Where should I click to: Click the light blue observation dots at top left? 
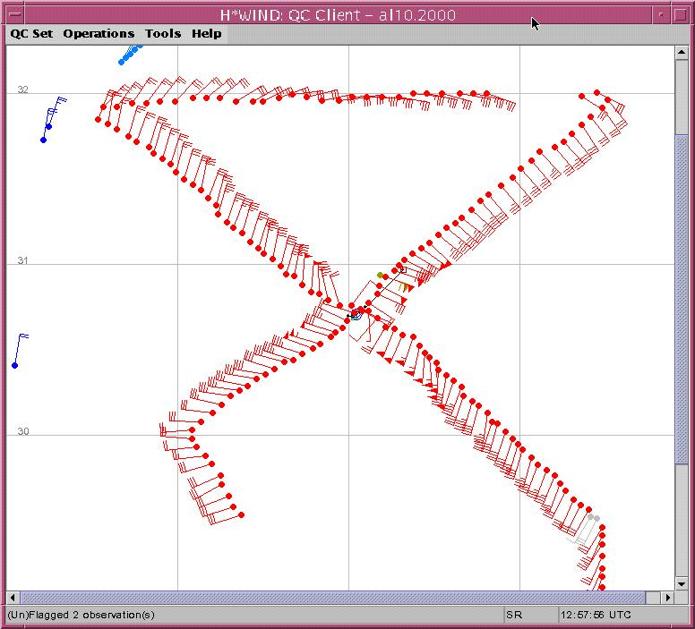click(128, 56)
